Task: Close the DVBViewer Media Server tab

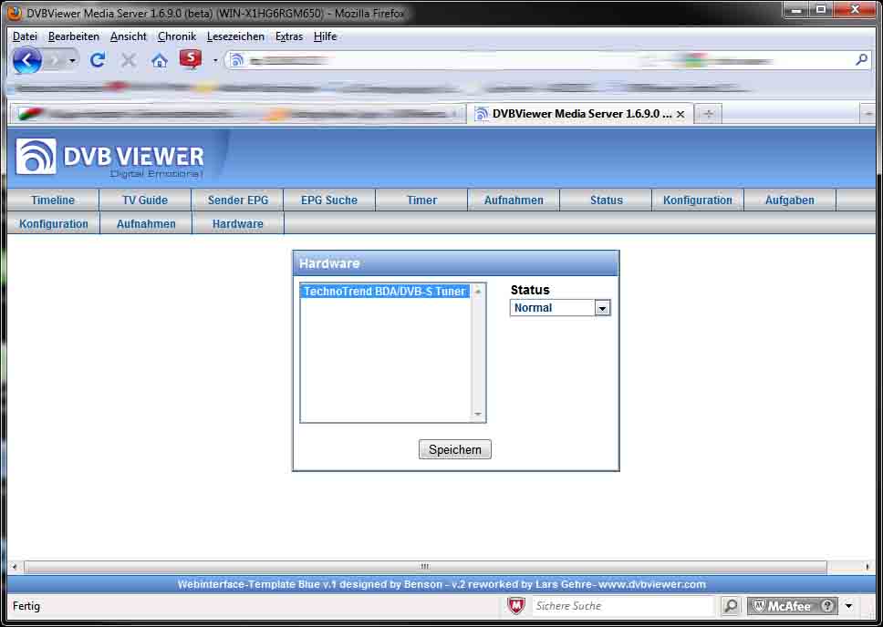Action: click(680, 114)
